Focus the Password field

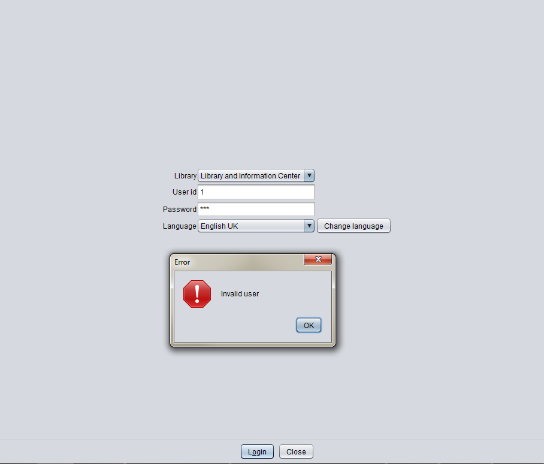(256, 209)
